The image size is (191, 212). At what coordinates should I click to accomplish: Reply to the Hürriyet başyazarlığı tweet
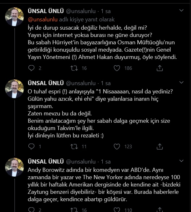(31, 68)
